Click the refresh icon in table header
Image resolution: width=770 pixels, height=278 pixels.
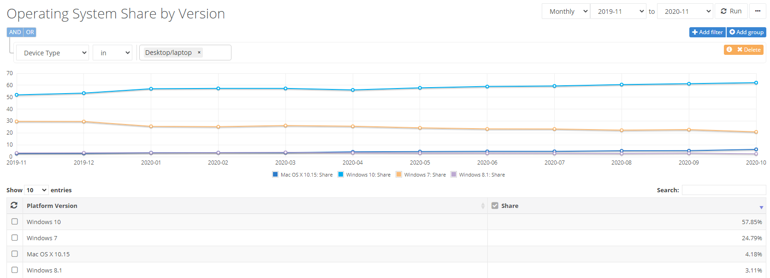tap(14, 205)
